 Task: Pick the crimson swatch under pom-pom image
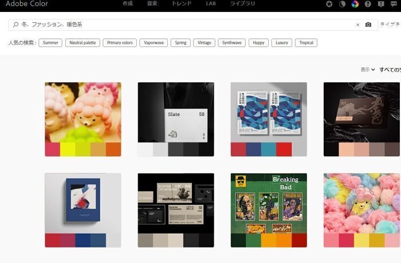346,240
